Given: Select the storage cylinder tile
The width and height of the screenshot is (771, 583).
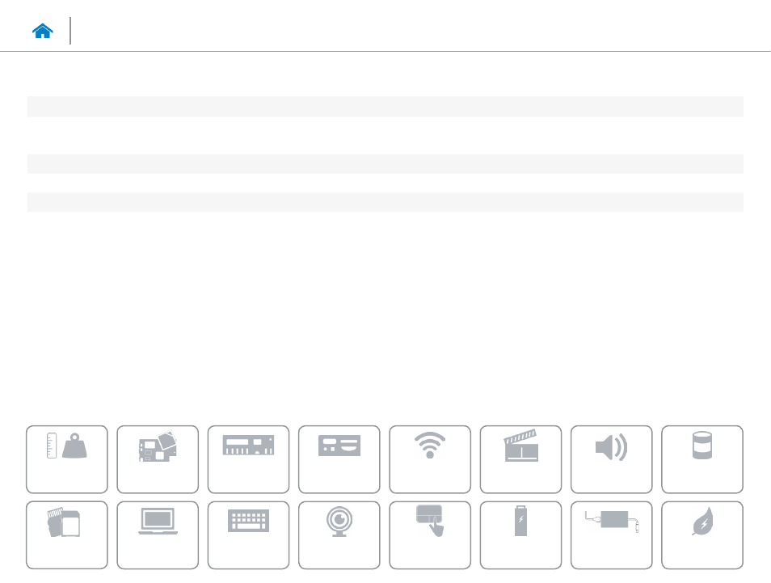Looking at the screenshot, I should 702,459.
